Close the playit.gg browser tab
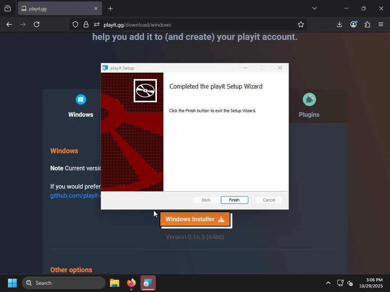This screenshot has width=390, height=292. click(96, 9)
